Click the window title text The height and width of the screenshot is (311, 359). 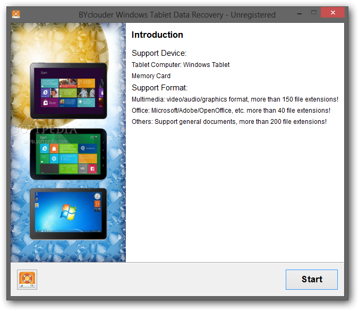pyautogui.click(x=177, y=15)
